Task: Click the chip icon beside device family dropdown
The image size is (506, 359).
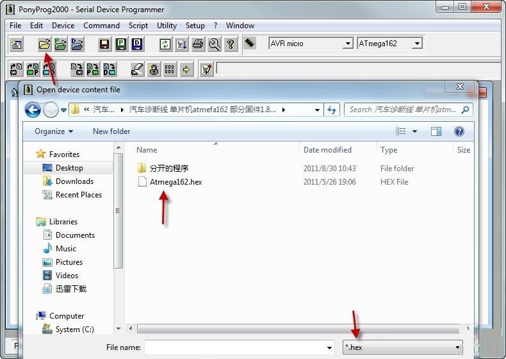Action: click(x=250, y=43)
